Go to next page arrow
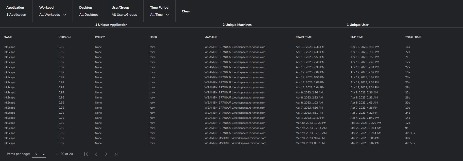 (x=106, y=154)
